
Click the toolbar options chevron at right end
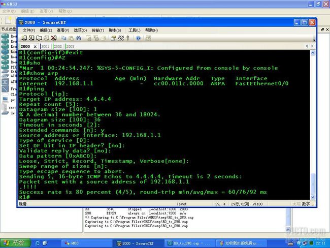(314, 40)
